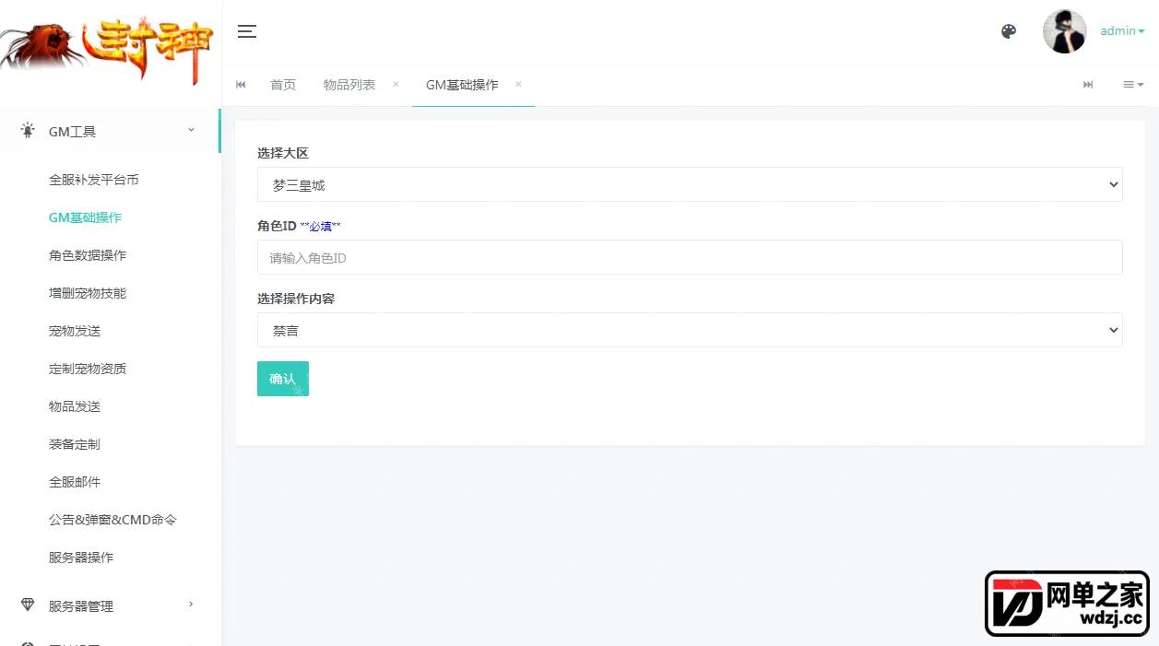Expand the 服务器管理 menu chevron
This screenshot has height=646, width=1159.
coord(191,605)
